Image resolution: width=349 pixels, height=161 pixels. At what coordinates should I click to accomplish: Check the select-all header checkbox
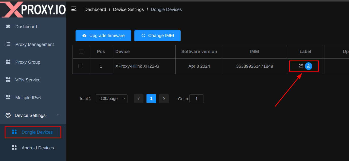(81, 51)
